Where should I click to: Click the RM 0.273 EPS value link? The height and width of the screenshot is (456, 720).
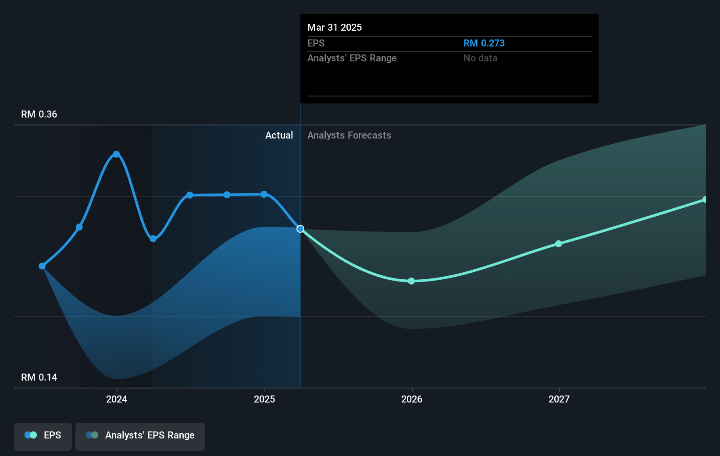(484, 43)
